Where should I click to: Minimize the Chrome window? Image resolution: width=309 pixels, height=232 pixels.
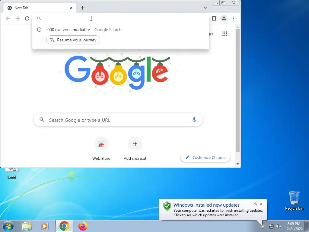coord(216,3)
